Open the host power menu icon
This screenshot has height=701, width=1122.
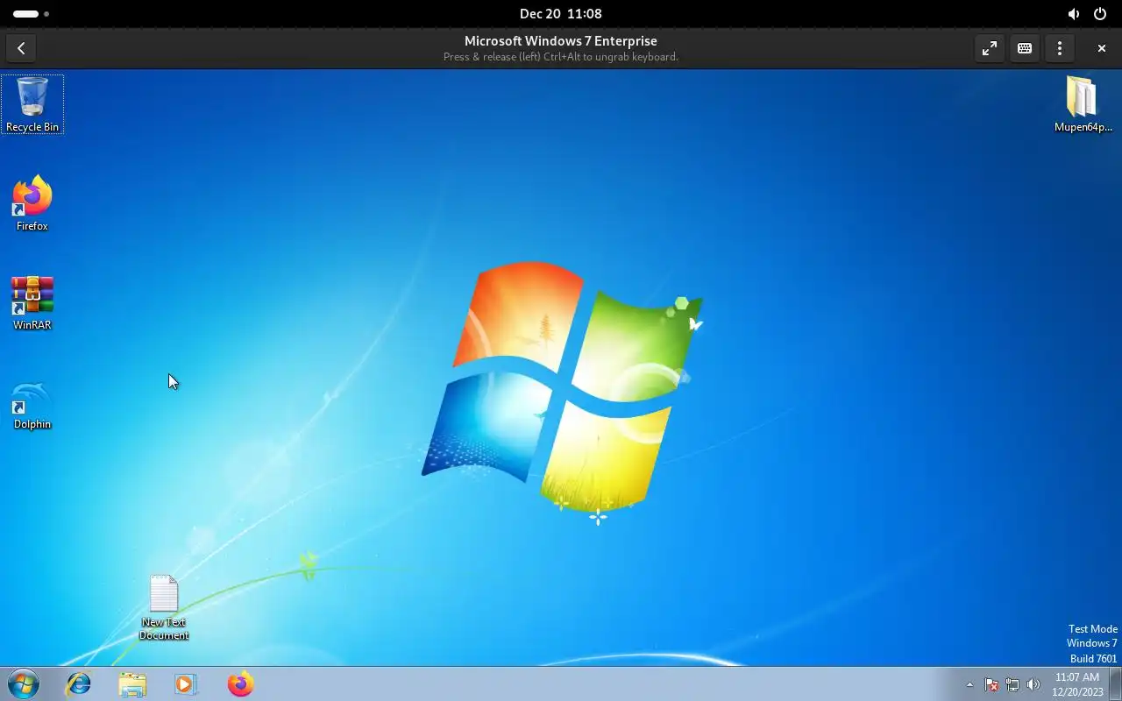tap(1100, 14)
